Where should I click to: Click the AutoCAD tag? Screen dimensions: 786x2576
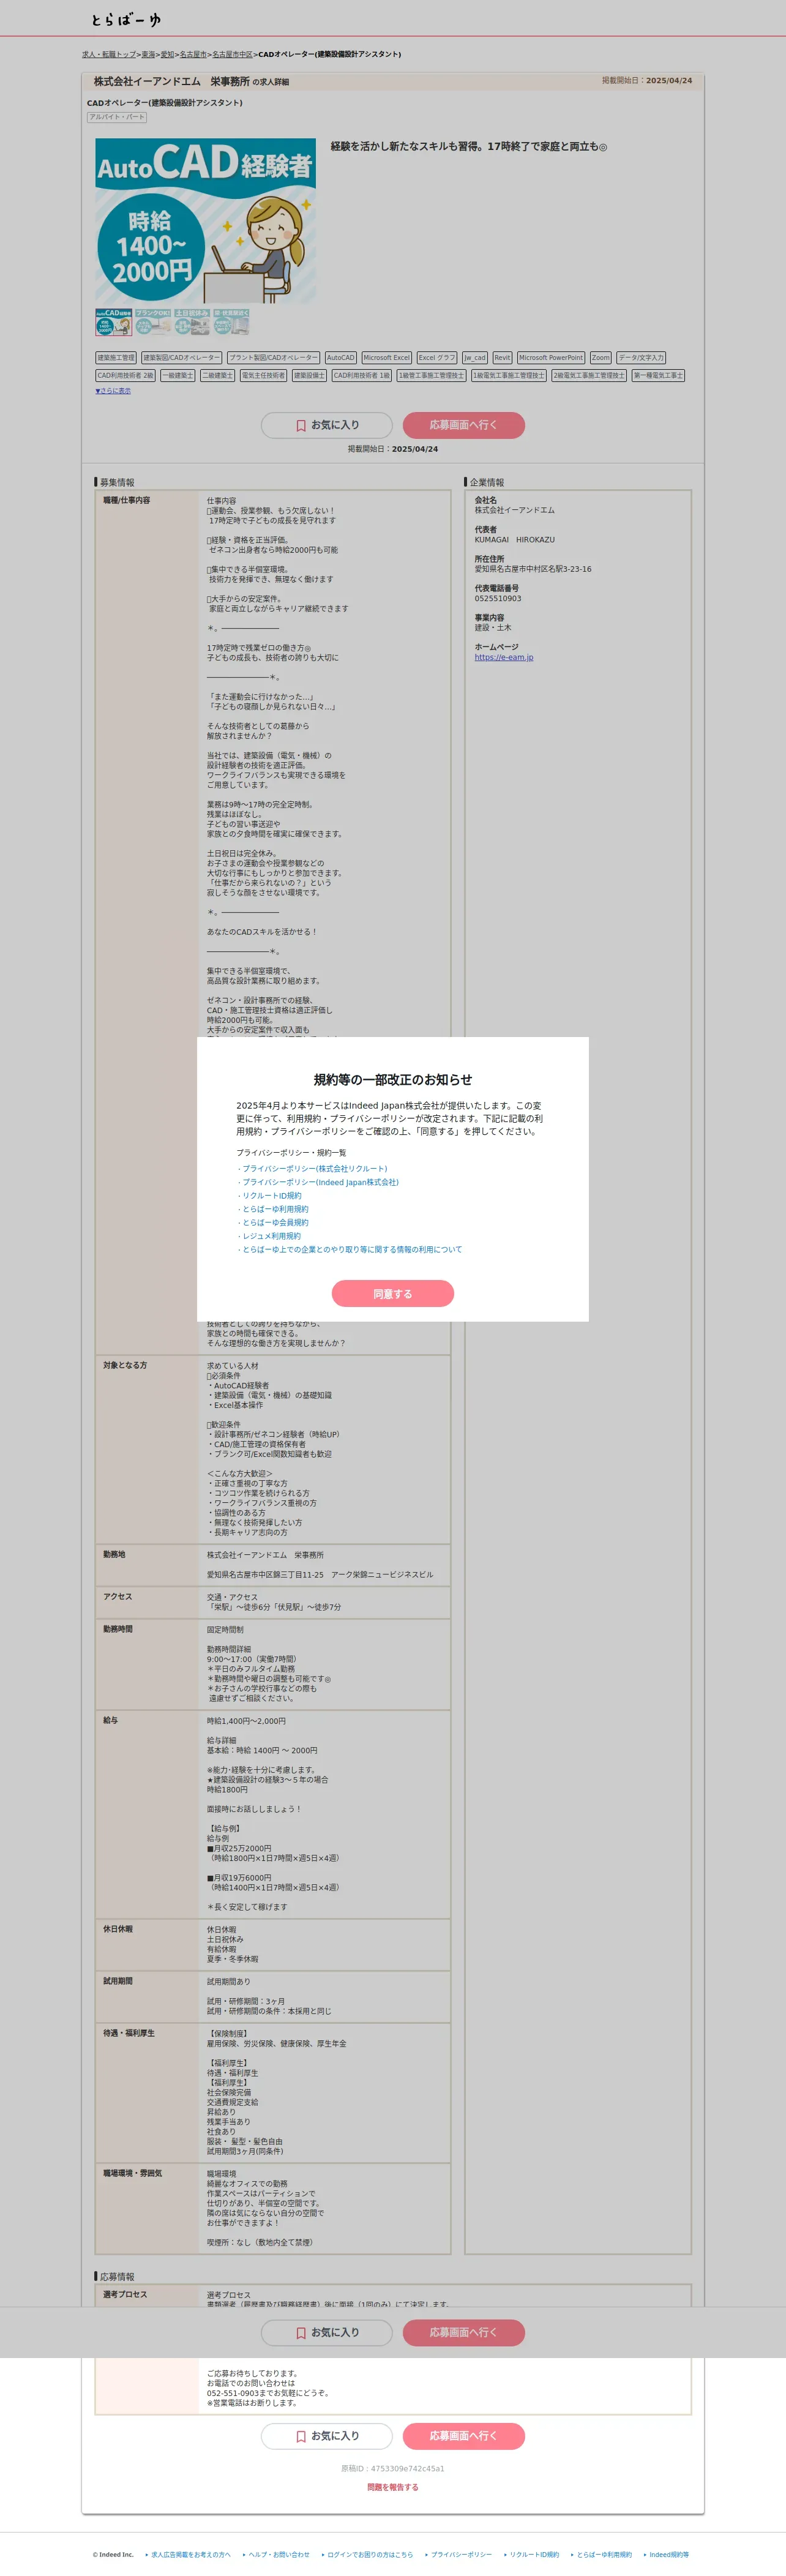(x=340, y=357)
